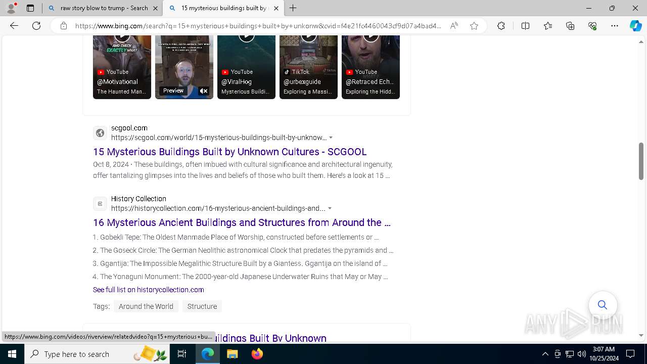Screen dimensions: 647x364
Task: Play the @Retraced Ech... YouTube video
Action: click(x=371, y=67)
